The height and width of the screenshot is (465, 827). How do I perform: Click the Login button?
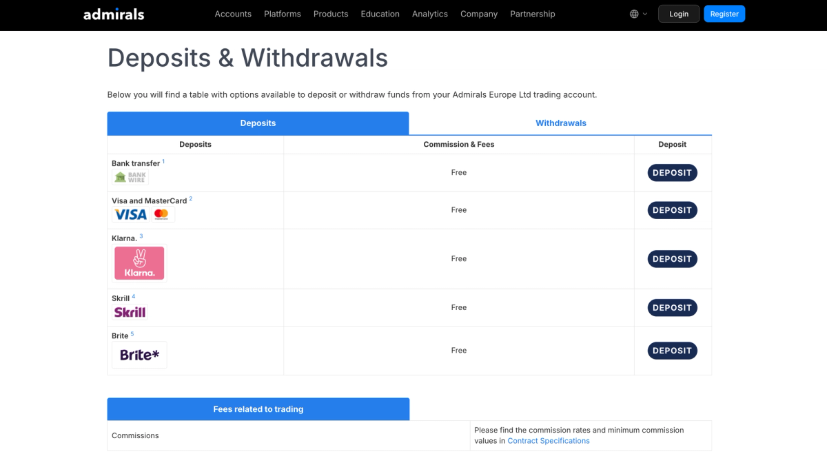click(679, 14)
